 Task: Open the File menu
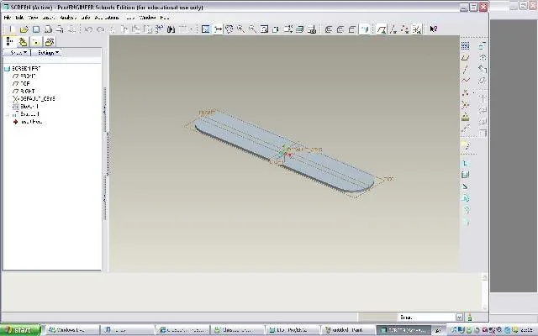coord(8,18)
